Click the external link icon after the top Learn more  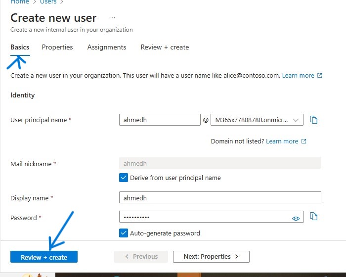(320, 76)
